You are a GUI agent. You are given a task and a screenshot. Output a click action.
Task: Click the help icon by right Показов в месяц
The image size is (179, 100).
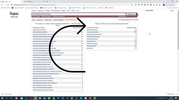(136, 27)
